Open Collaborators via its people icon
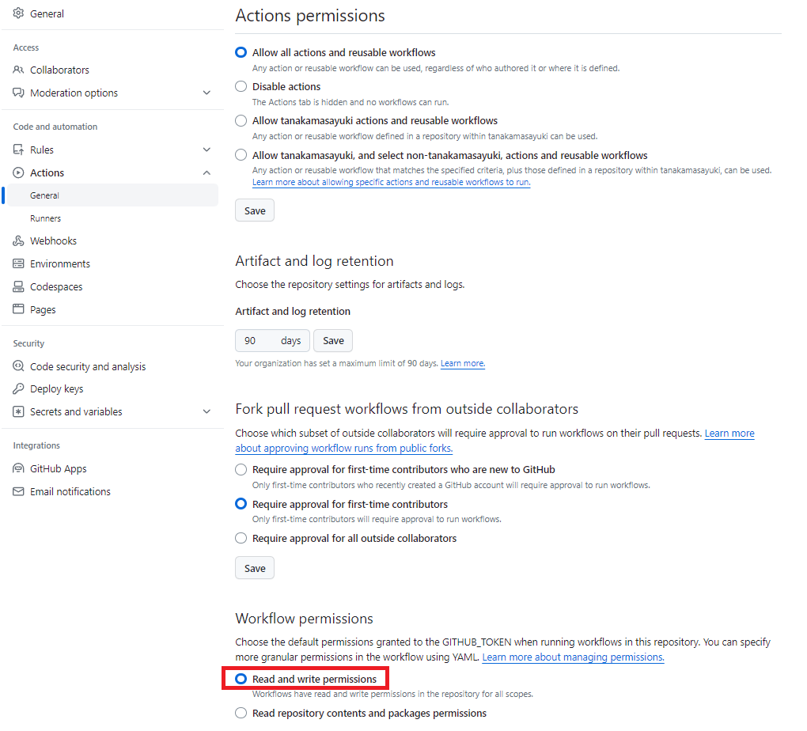Image resolution: width=807 pixels, height=731 pixels. [18, 70]
